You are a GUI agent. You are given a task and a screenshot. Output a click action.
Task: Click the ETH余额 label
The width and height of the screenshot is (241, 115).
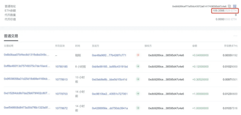point(10,11)
